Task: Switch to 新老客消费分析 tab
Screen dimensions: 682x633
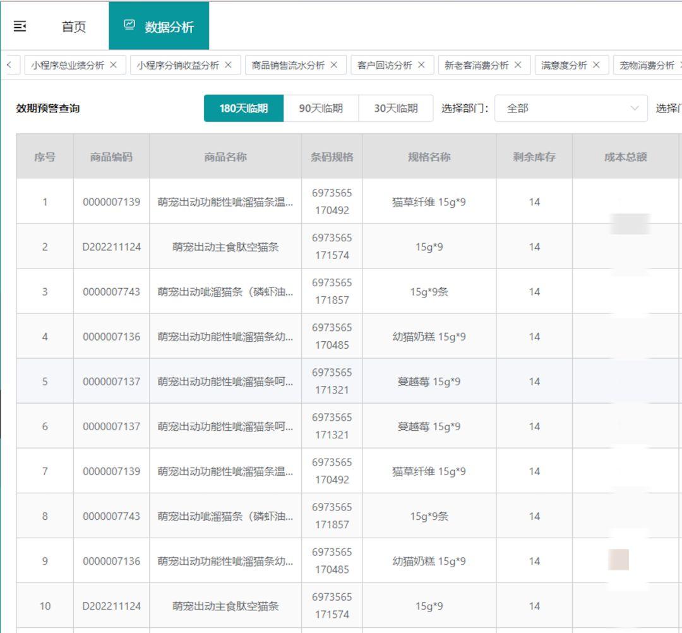Action: coord(476,65)
